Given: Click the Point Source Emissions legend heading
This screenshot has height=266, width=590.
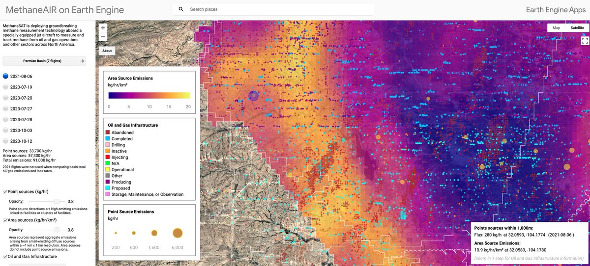Looking at the screenshot, I should [x=131, y=212].
